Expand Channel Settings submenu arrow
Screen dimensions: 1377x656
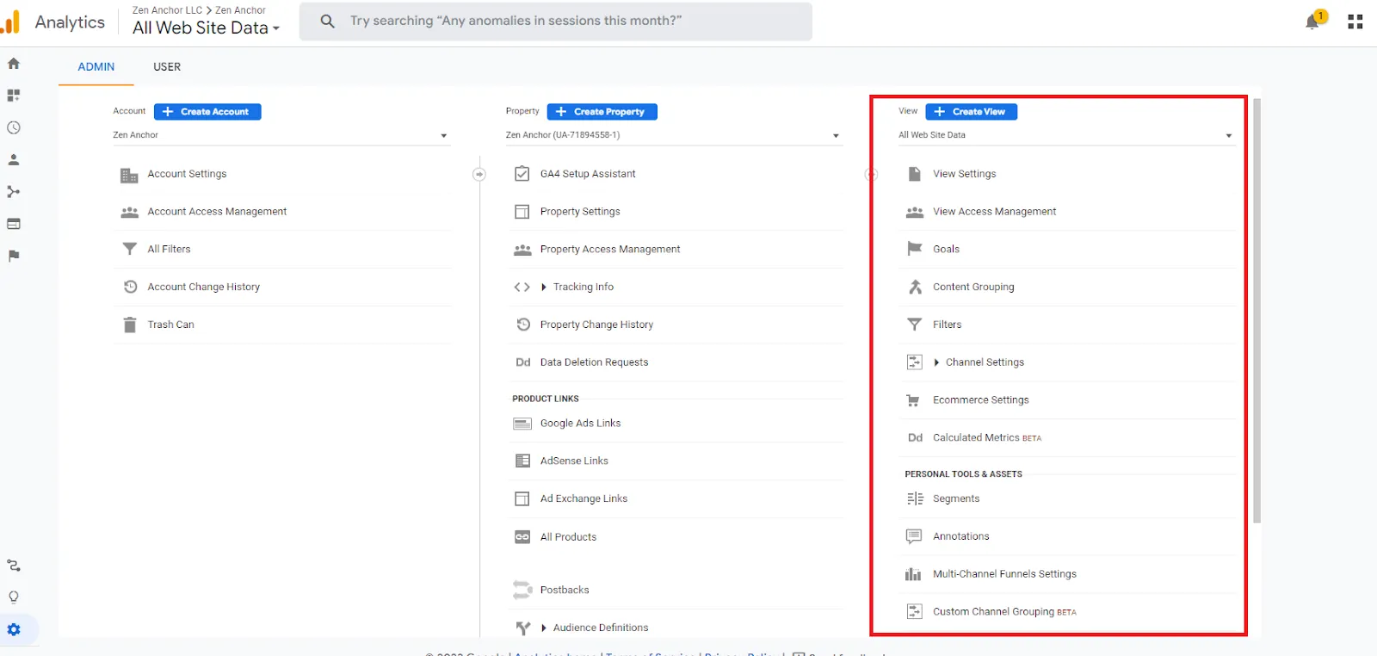pyautogui.click(x=936, y=362)
